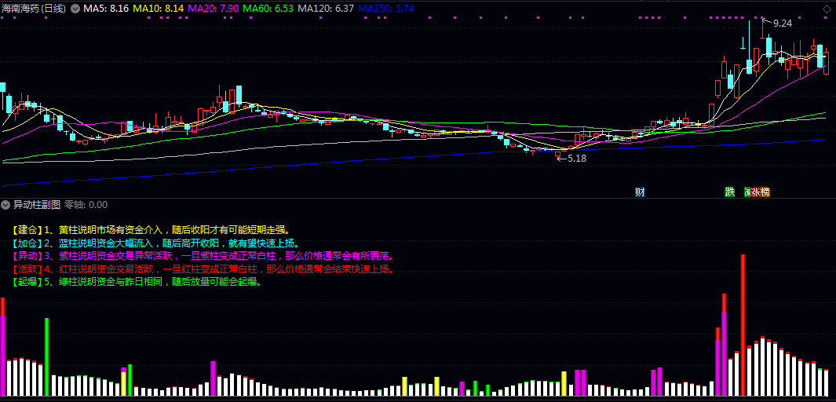Viewport: 836px width, 402px height.
Task: Click the red 【活跃】 legend line
Action: (203, 269)
